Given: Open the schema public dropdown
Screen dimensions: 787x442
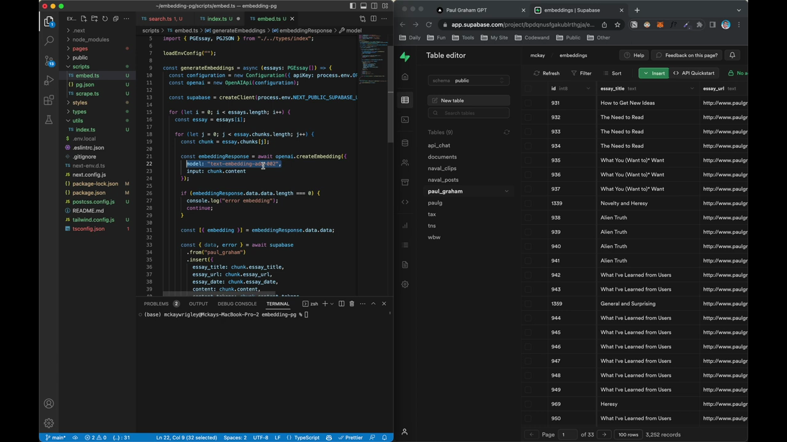Looking at the screenshot, I should (x=469, y=80).
